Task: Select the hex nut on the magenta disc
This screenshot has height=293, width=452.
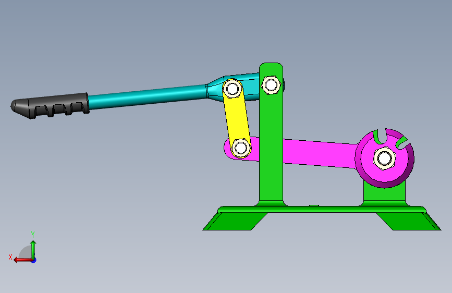Action: point(384,158)
